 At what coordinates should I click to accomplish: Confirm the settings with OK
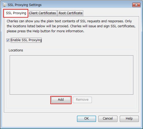pos(86,119)
